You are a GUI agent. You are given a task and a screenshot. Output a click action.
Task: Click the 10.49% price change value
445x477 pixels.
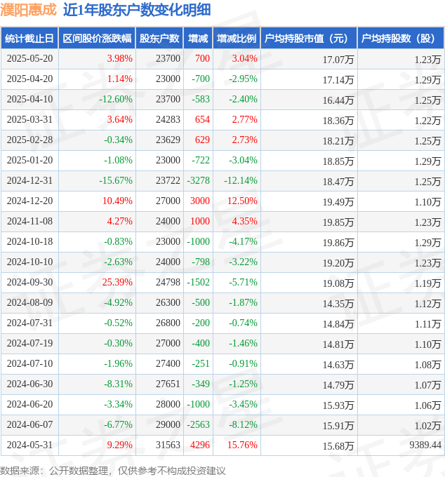[x=117, y=201]
